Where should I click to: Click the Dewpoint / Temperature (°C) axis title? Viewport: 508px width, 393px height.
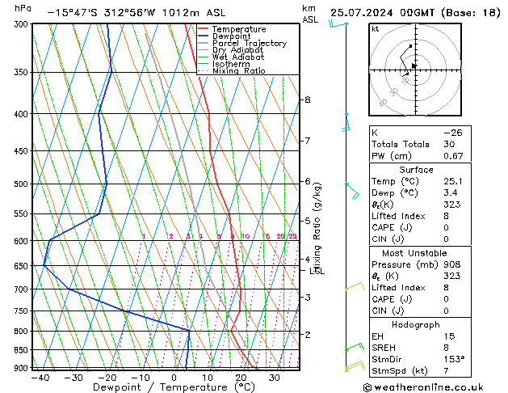[x=174, y=388]
